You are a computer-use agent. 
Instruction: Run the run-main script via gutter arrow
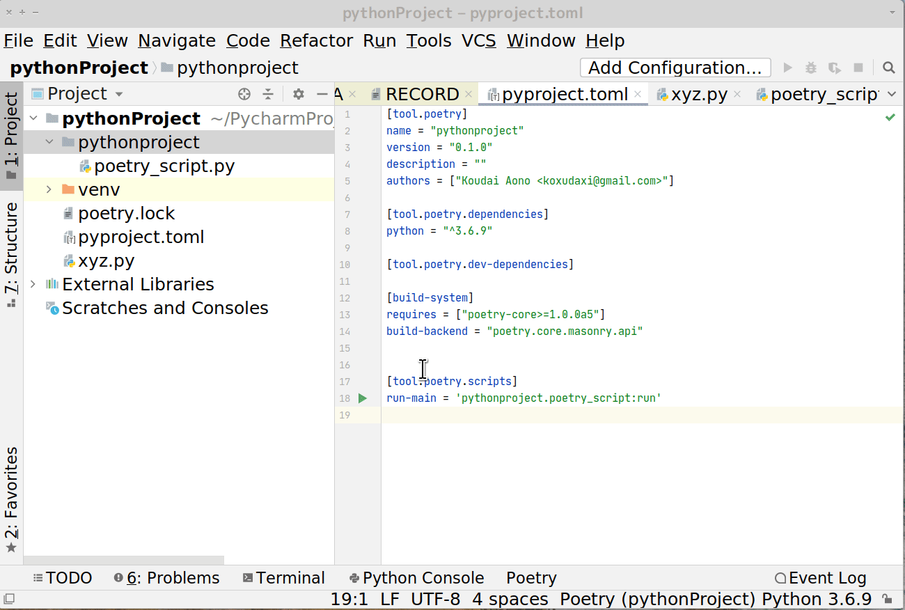tap(361, 398)
